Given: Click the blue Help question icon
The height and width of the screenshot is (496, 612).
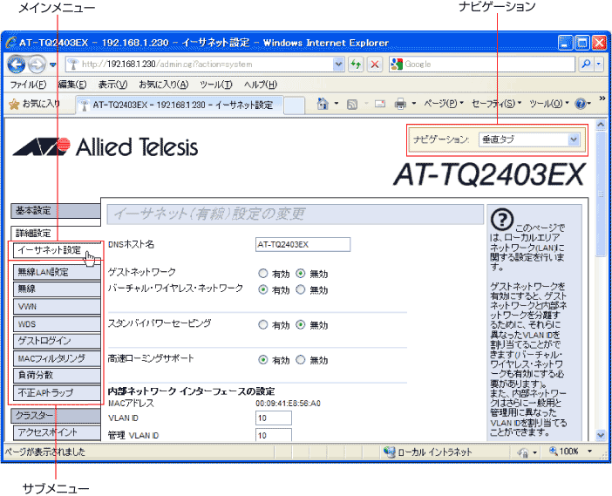Looking at the screenshot, I should click(581, 104).
